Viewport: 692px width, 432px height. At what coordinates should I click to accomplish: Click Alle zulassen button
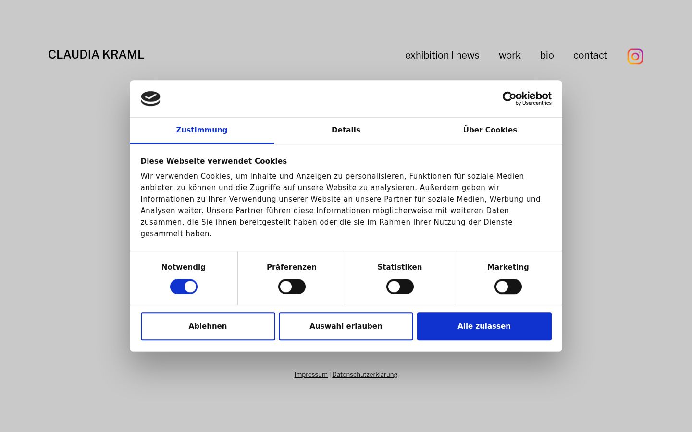click(x=484, y=326)
